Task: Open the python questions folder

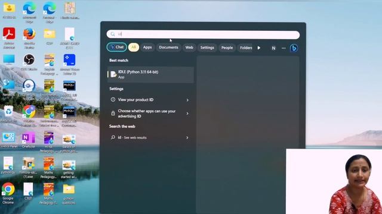Action: click(69, 194)
